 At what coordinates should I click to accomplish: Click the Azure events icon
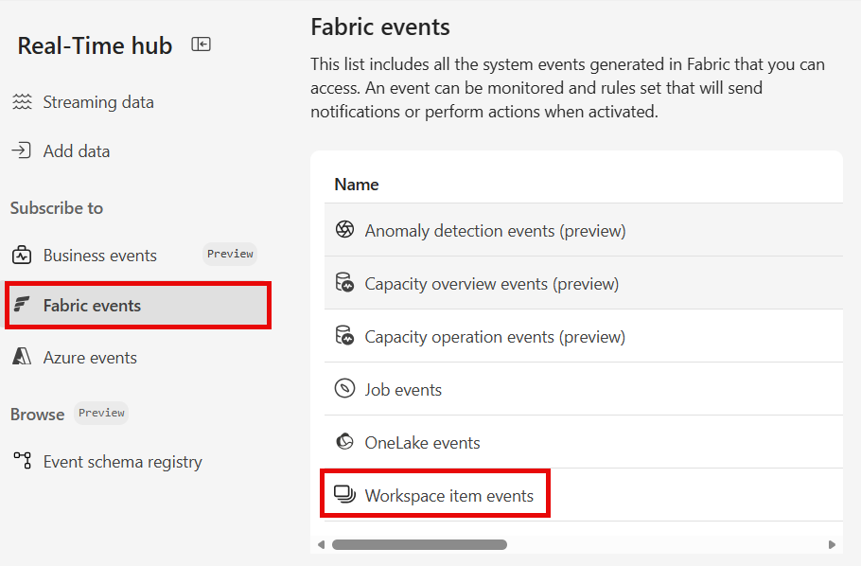click(21, 357)
